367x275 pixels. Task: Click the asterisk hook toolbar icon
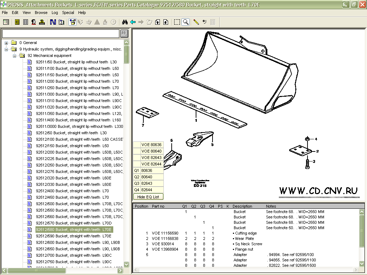pos(204,22)
